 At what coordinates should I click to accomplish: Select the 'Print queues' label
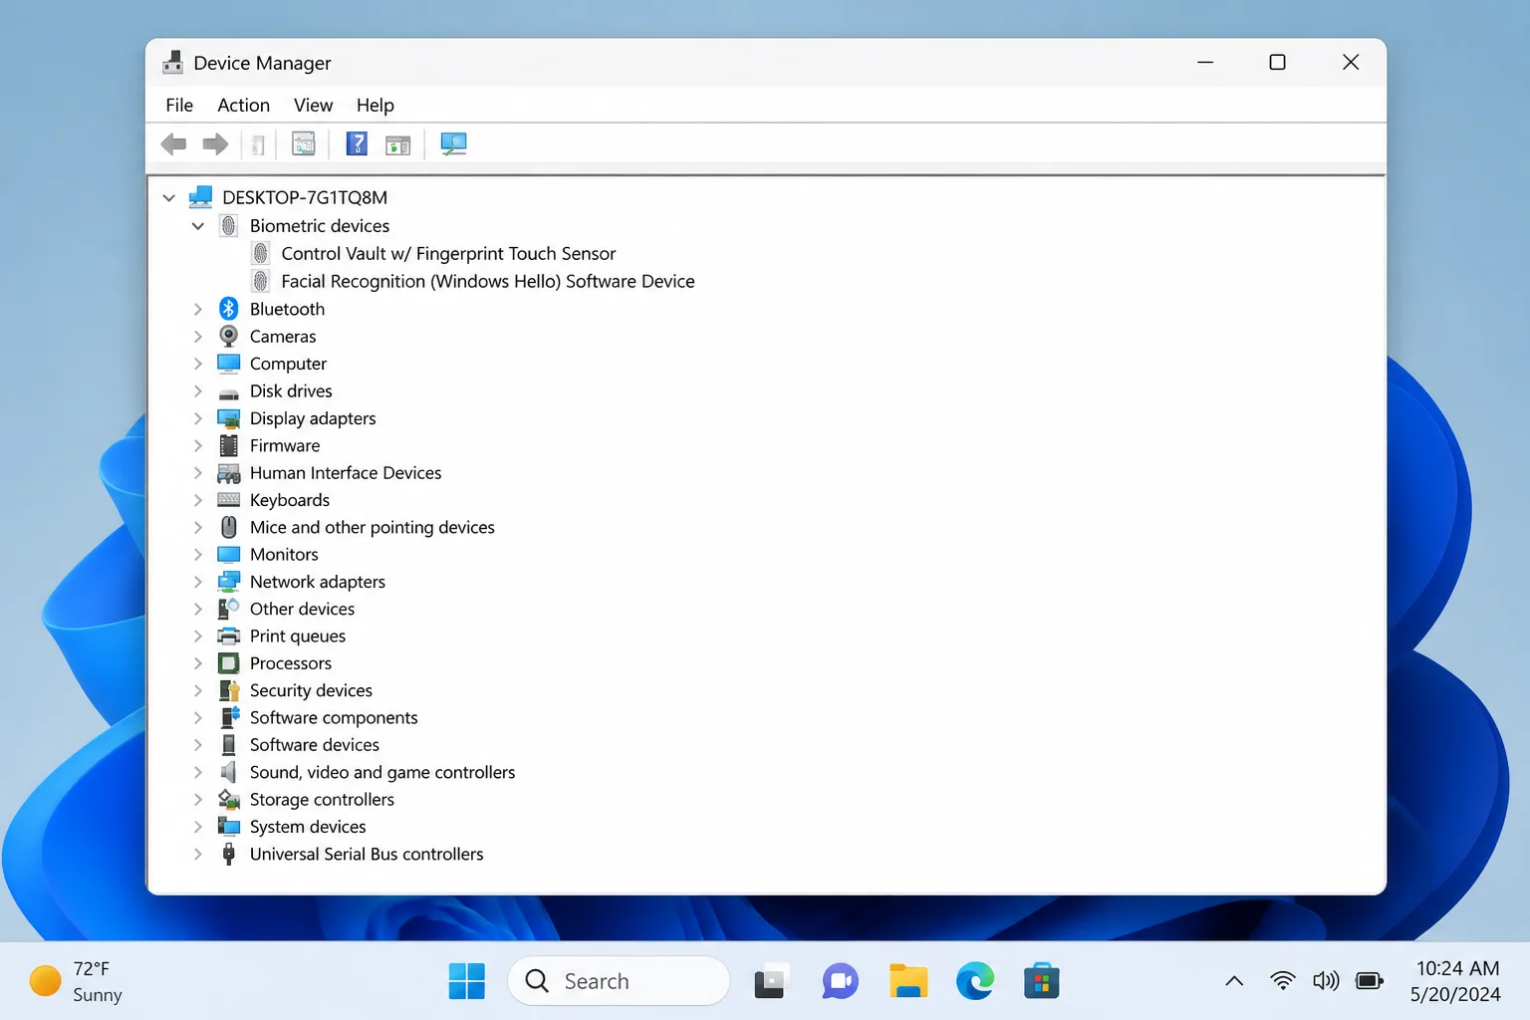coord(298,636)
